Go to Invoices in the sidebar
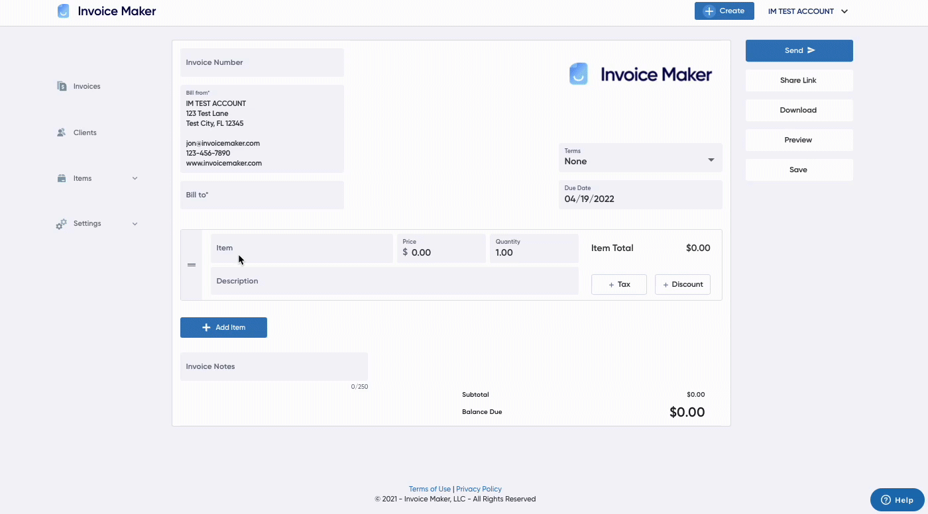 tap(87, 86)
